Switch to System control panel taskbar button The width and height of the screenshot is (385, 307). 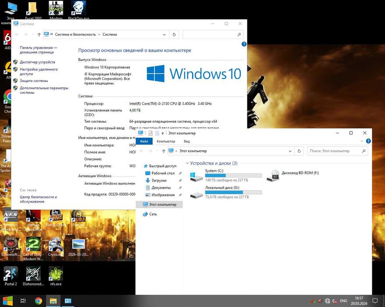[68, 300]
